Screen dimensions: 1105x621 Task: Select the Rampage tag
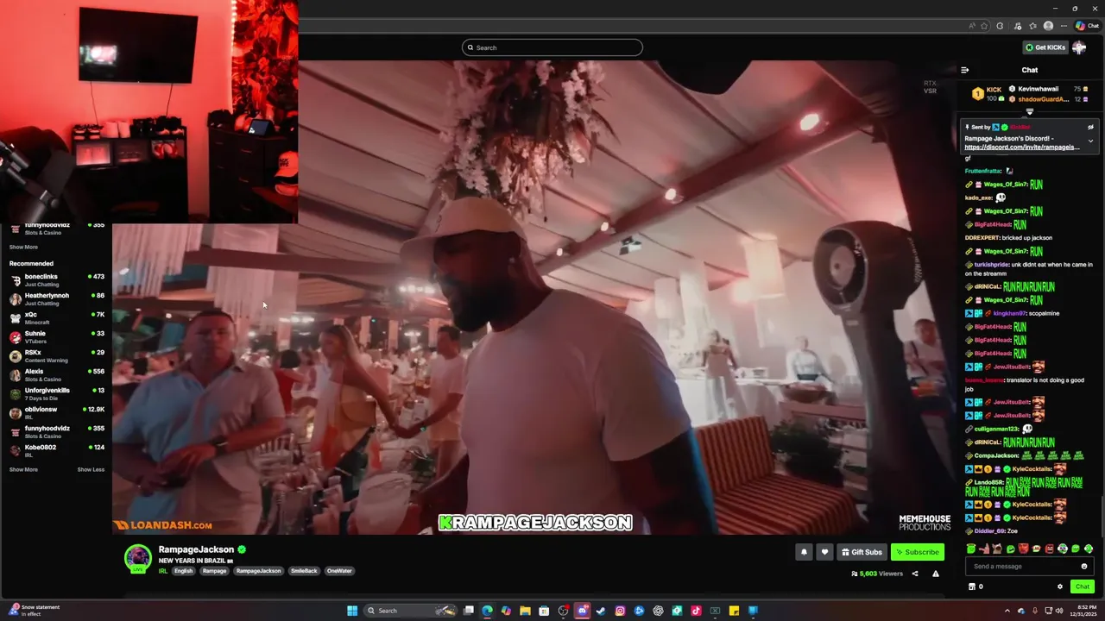(214, 571)
